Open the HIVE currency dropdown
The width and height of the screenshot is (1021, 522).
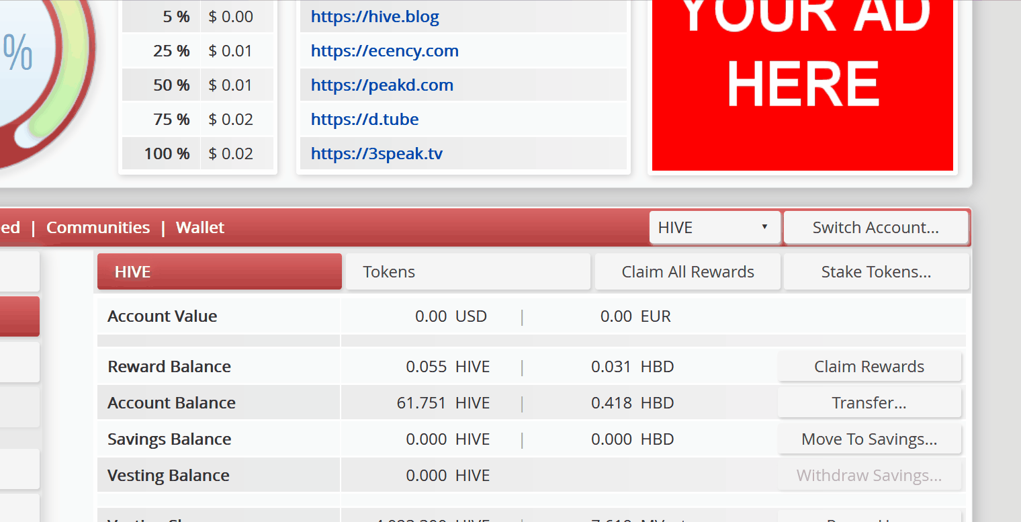pyautogui.click(x=715, y=228)
